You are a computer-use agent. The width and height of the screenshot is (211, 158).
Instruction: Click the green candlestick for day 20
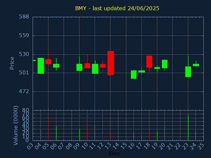point(165,64)
